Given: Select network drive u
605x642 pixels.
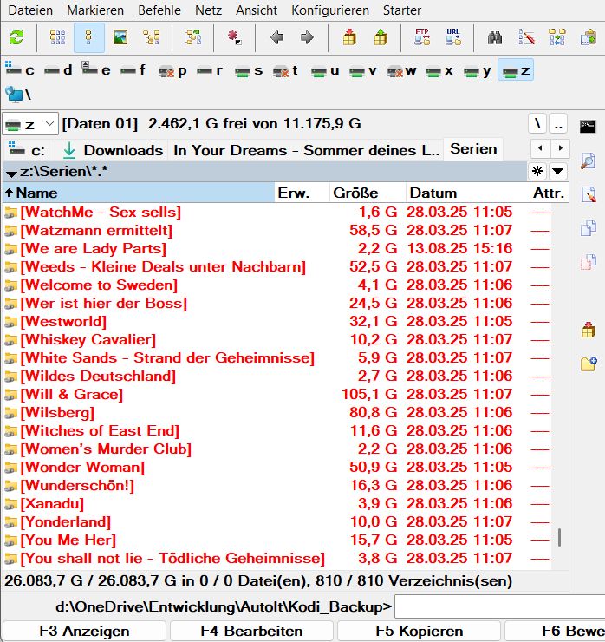Looking at the screenshot, I should tap(325, 71).
